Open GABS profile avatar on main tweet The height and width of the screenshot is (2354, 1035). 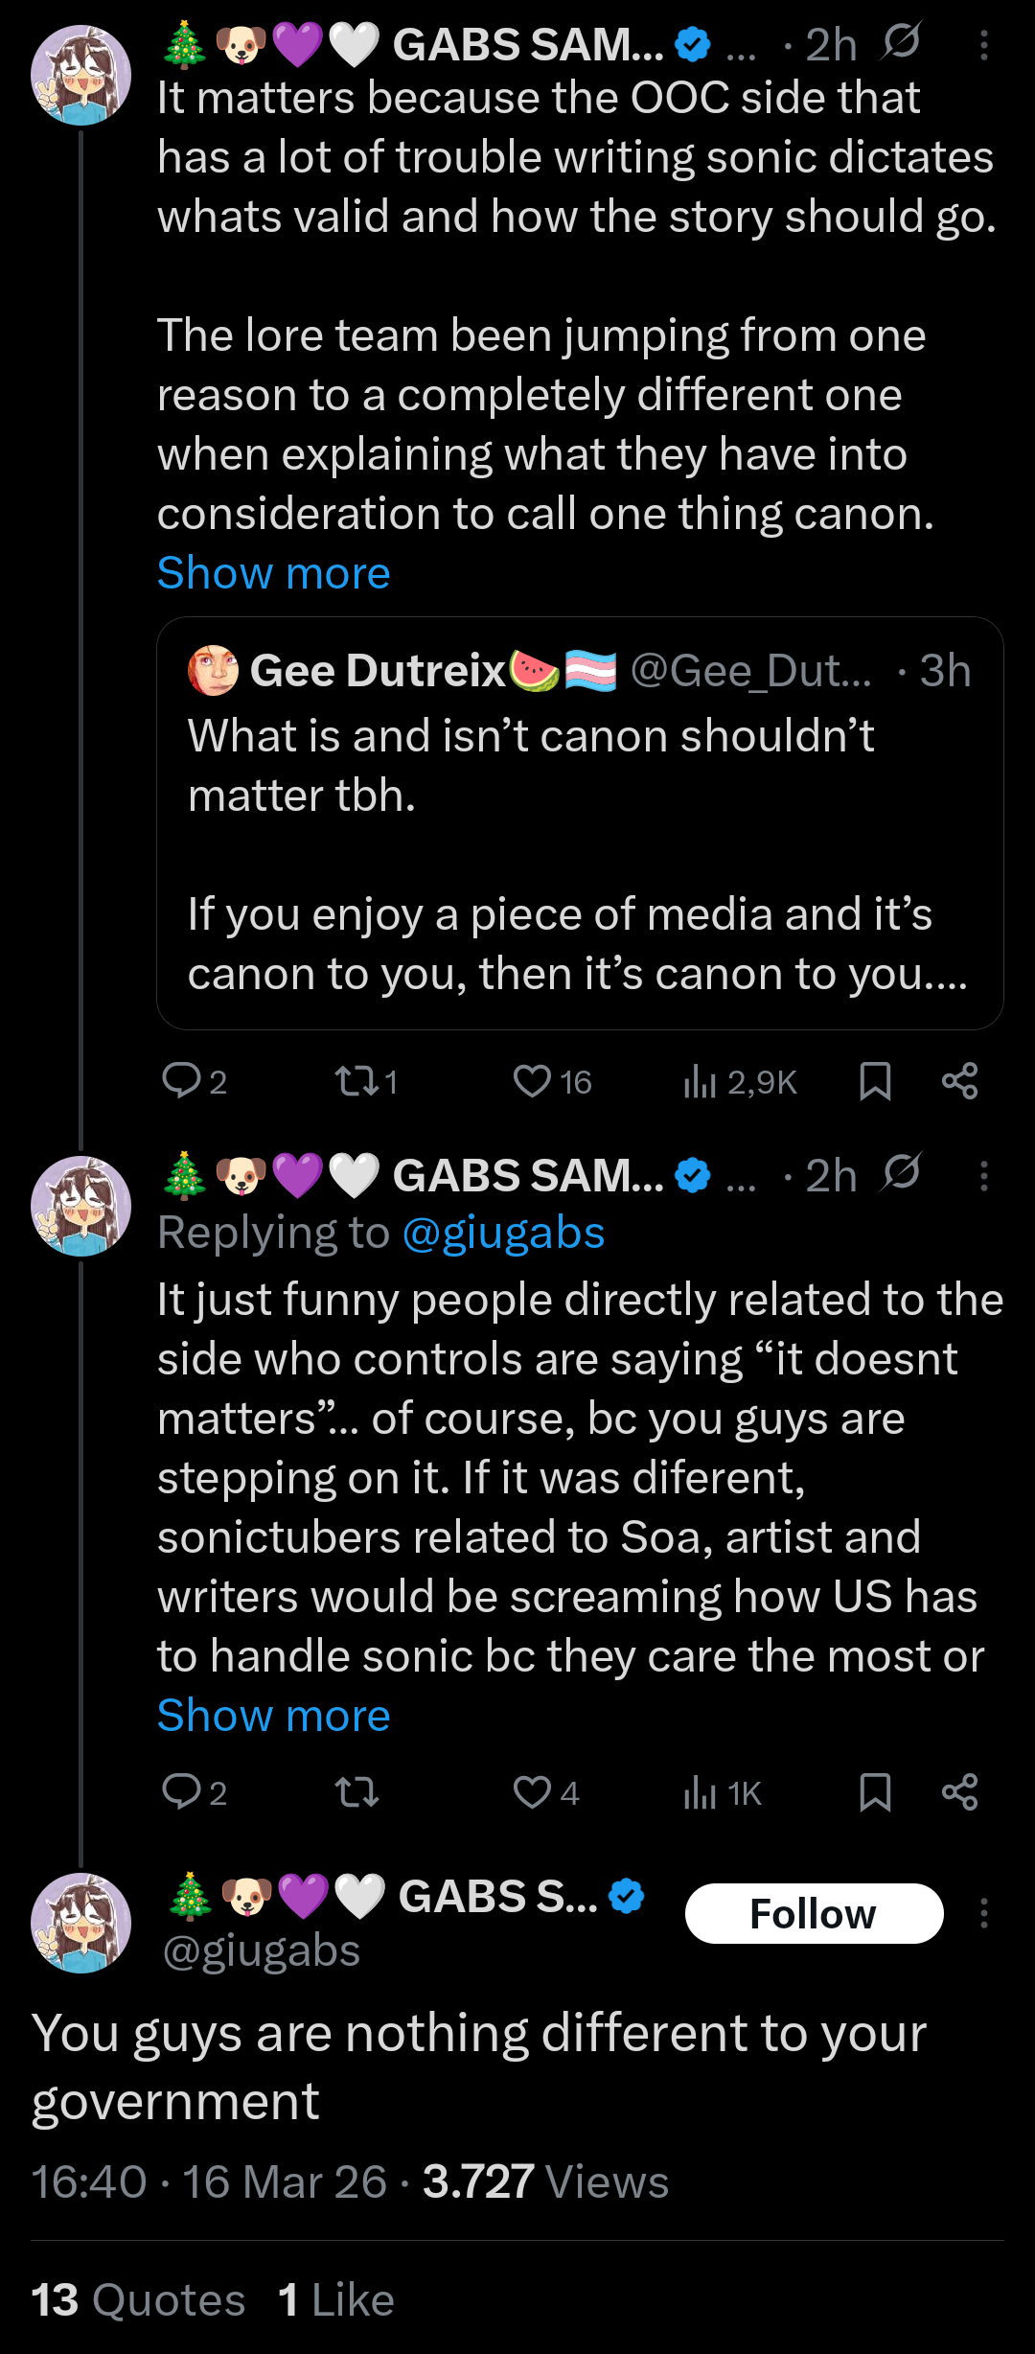80,1923
